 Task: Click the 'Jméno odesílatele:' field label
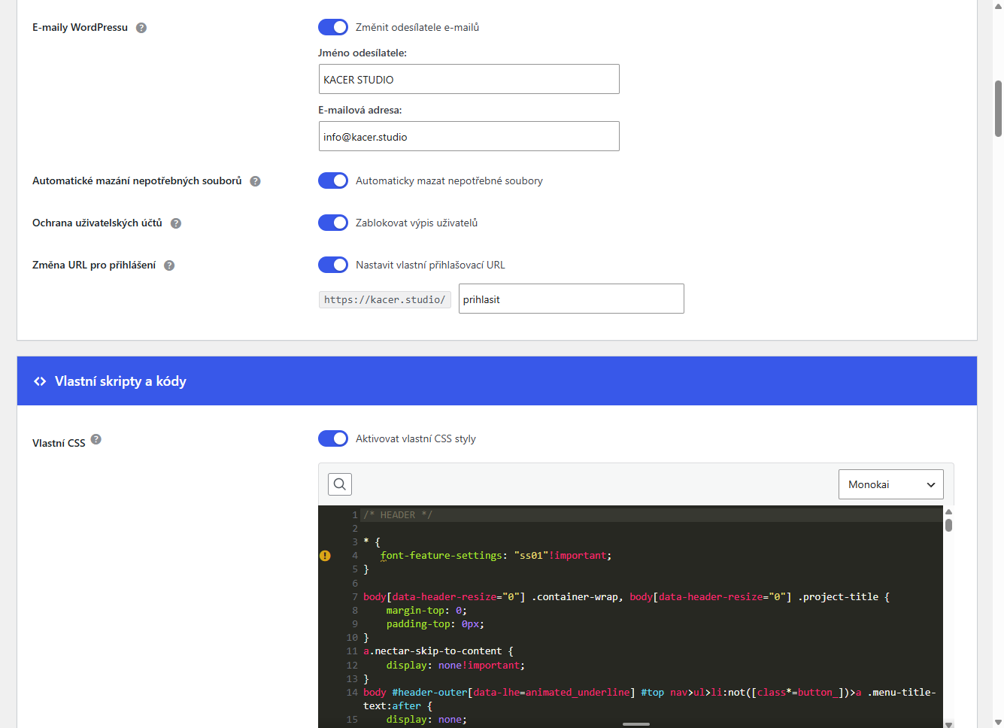point(362,53)
